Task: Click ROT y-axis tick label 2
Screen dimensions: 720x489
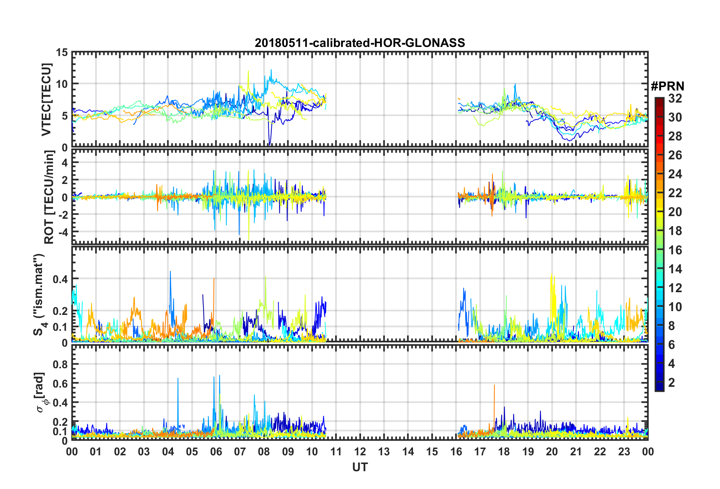Action: (65, 180)
